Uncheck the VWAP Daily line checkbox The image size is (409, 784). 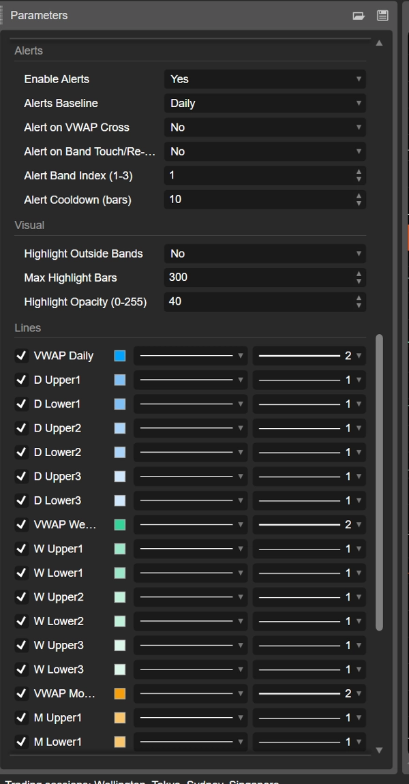click(21, 356)
